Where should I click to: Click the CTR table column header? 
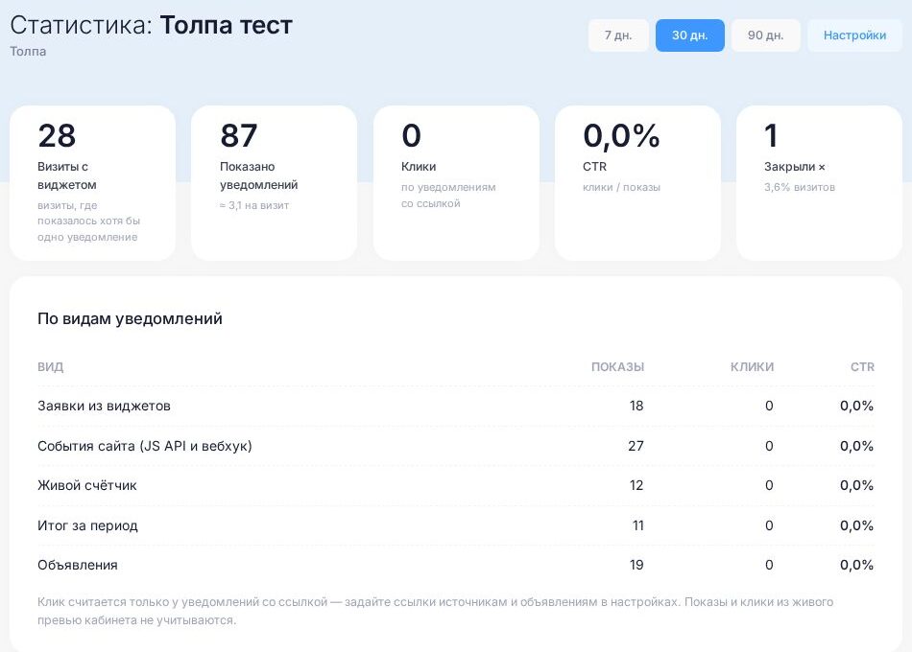click(x=863, y=366)
